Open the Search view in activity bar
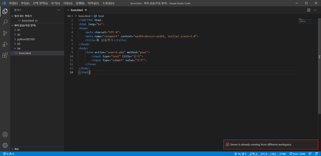 tap(5, 22)
